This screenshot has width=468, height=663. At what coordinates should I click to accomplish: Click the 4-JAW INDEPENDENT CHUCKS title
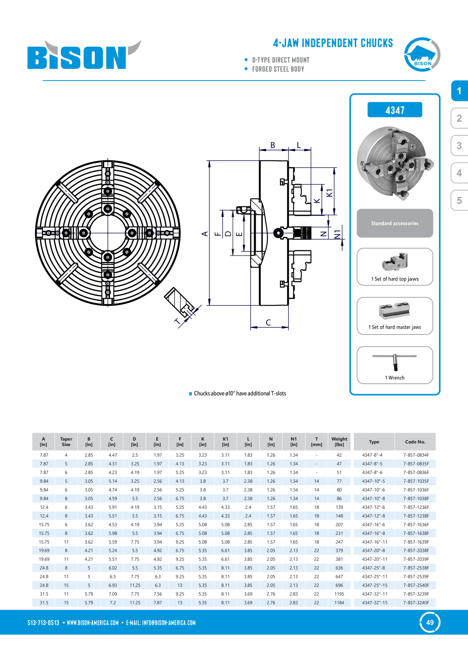pos(333,43)
